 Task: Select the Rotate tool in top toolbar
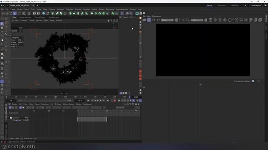tap(11, 13)
